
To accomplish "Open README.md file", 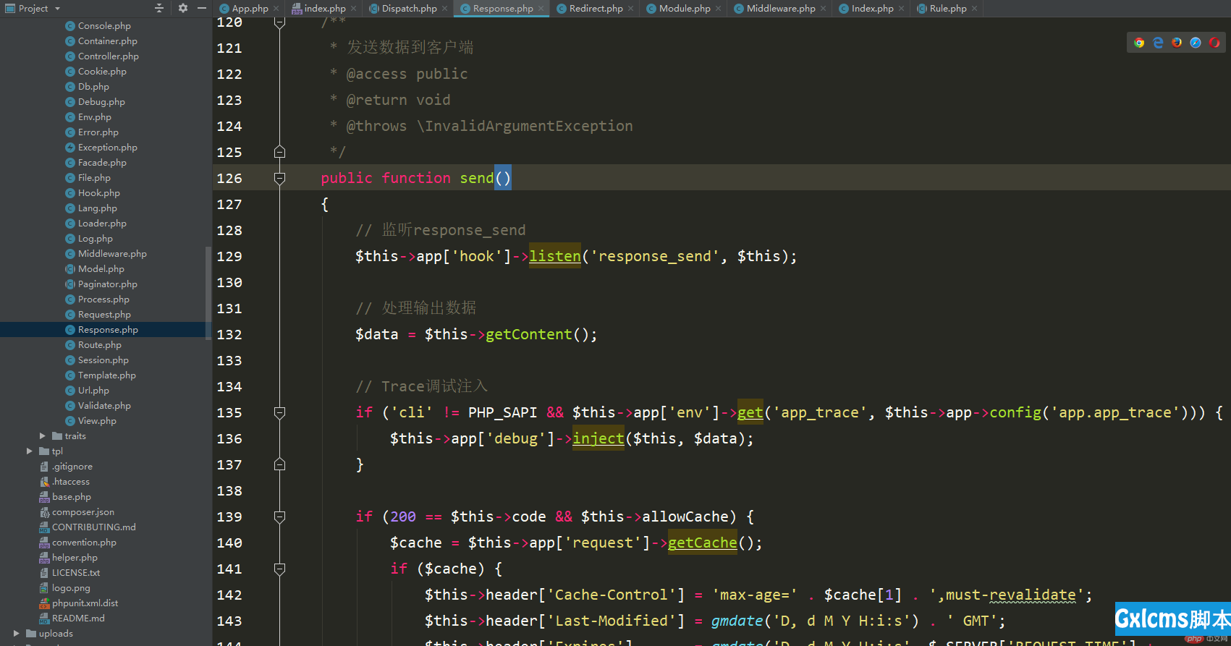I will pos(78,619).
